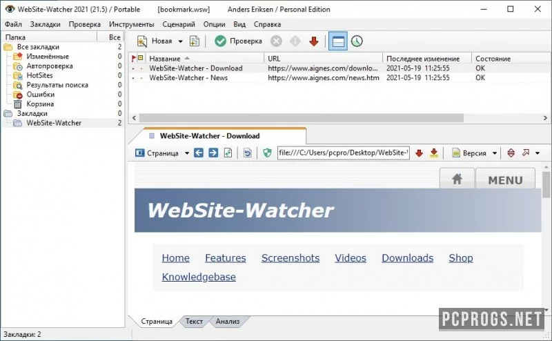Select the WebSite-Watcher folder in the tree
Viewport: 552px width, 341px height.
coord(54,123)
